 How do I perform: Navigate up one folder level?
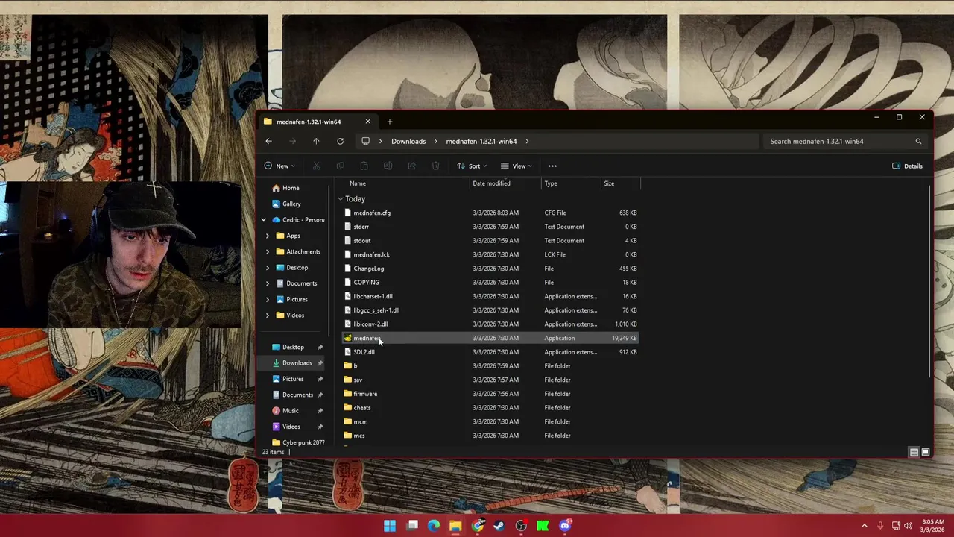pos(316,141)
